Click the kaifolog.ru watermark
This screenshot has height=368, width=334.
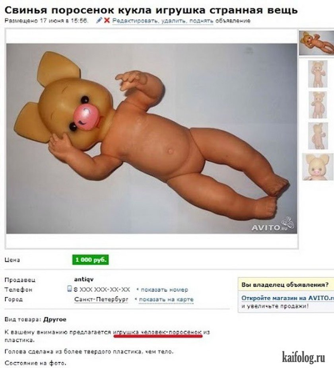(x=303, y=357)
